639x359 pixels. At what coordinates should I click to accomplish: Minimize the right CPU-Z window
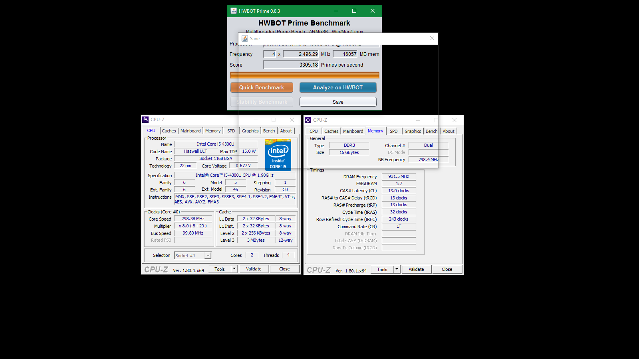click(418, 120)
